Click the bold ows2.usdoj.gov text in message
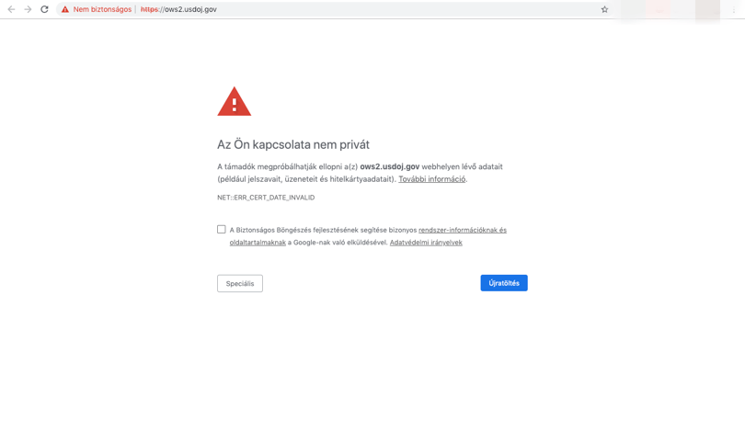The image size is (745, 443). (x=390, y=166)
